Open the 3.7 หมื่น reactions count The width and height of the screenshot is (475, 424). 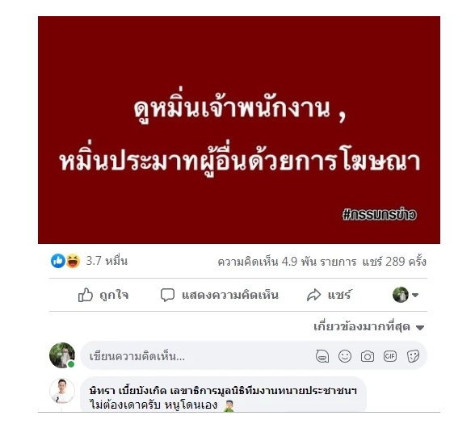[x=107, y=261]
